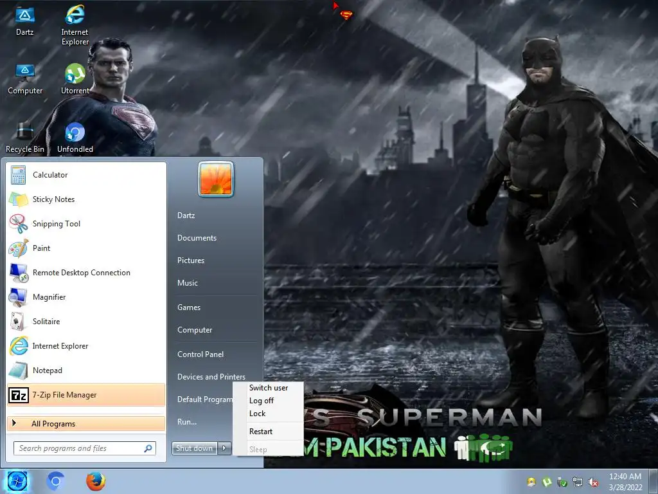Screen dimensions: 658x494
Task: Open Notepad from the Start menu
Action: coord(86,370)
